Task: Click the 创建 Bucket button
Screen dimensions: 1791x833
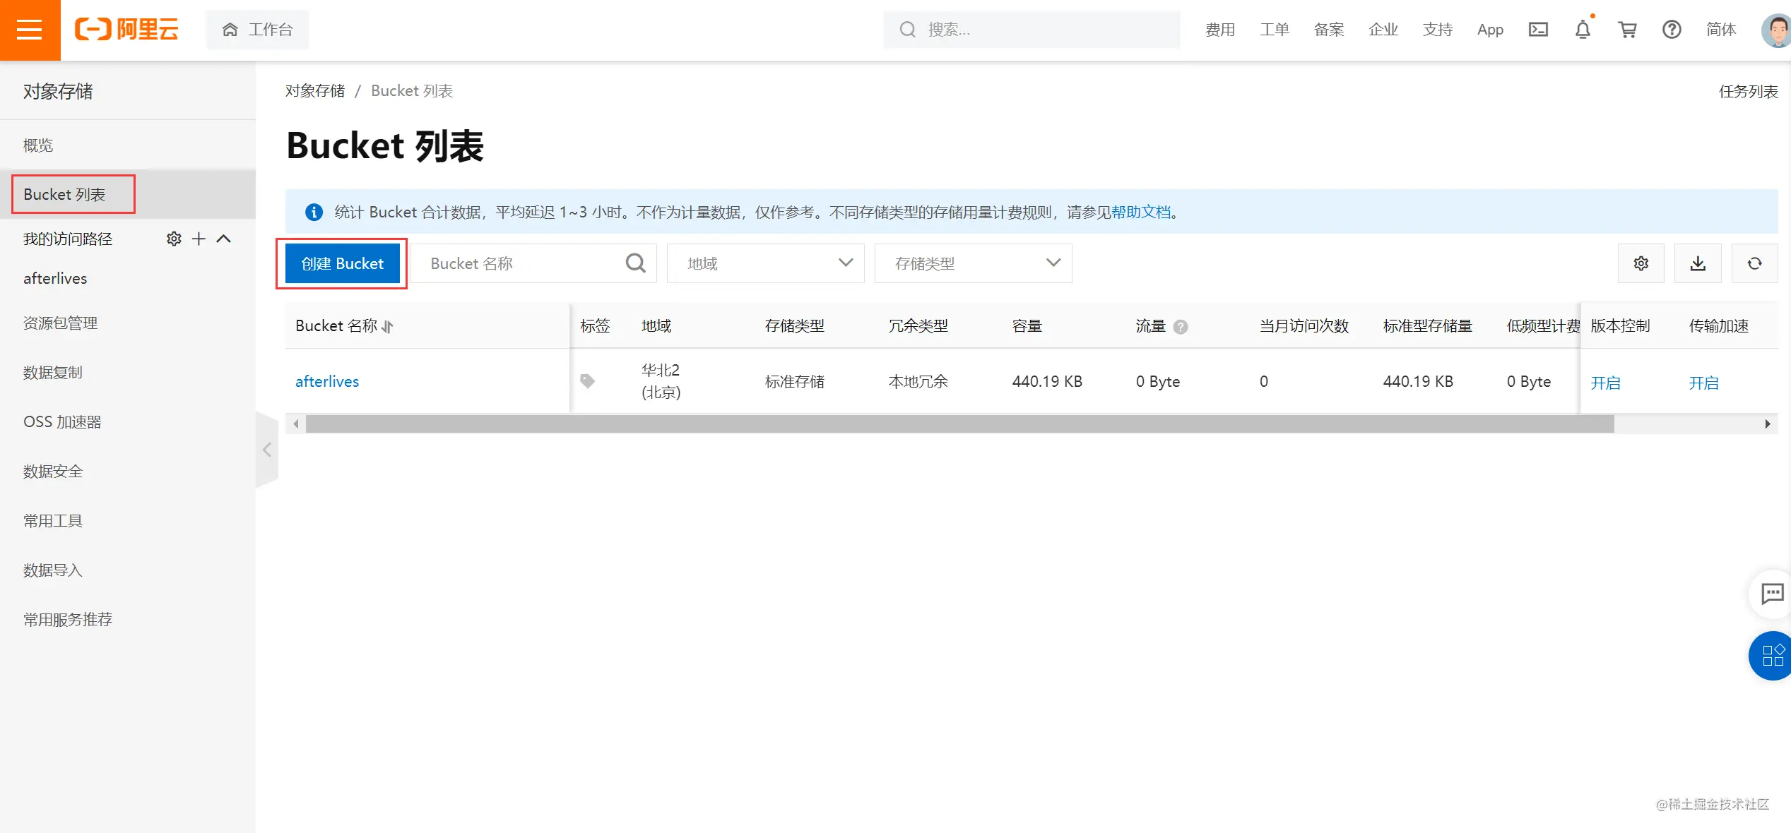Action: click(343, 263)
